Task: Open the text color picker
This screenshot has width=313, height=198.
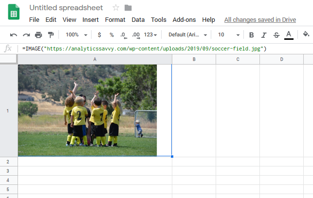Action: pyautogui.click(x=289, y=35)
